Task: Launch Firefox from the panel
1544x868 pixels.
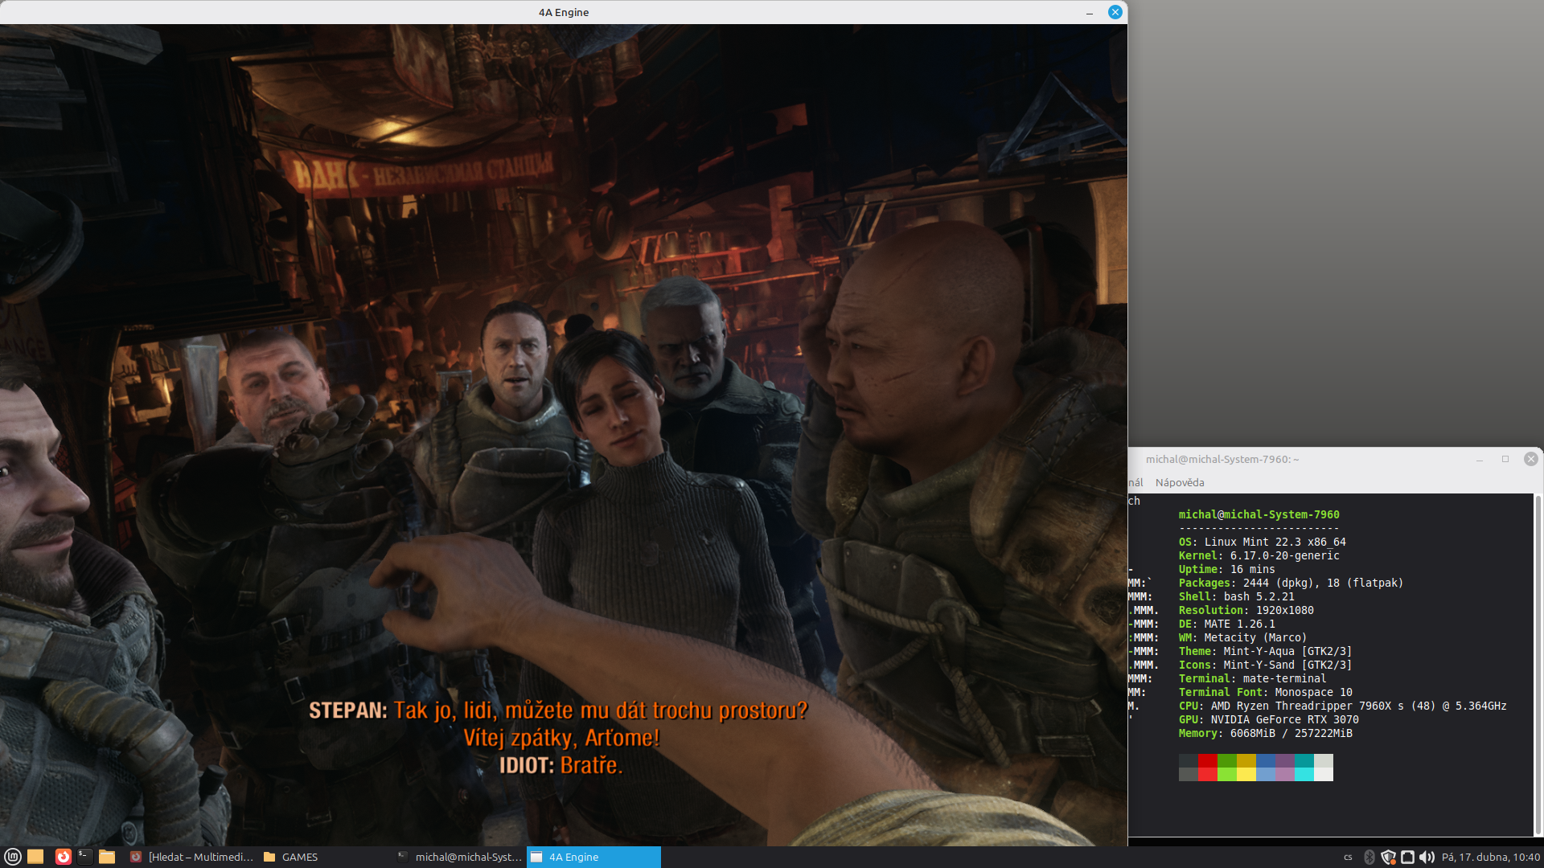Action: [63, 857]
